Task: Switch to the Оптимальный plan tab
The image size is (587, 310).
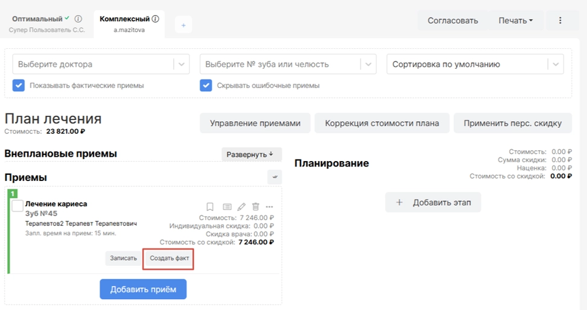Action: pos(40,19)
